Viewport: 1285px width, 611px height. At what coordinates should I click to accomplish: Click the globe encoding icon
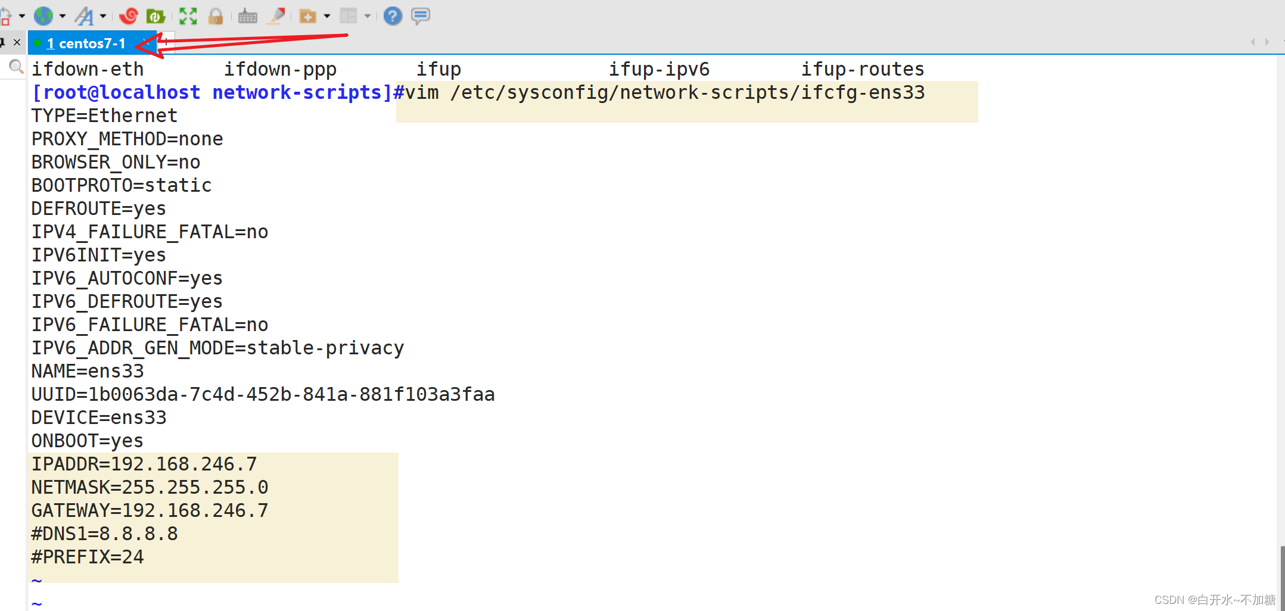43,16
